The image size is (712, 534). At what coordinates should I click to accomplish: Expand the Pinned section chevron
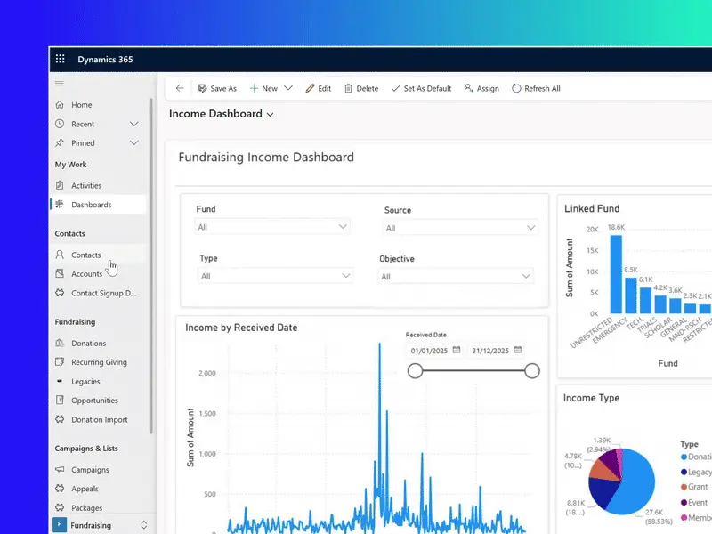(134, 142)
